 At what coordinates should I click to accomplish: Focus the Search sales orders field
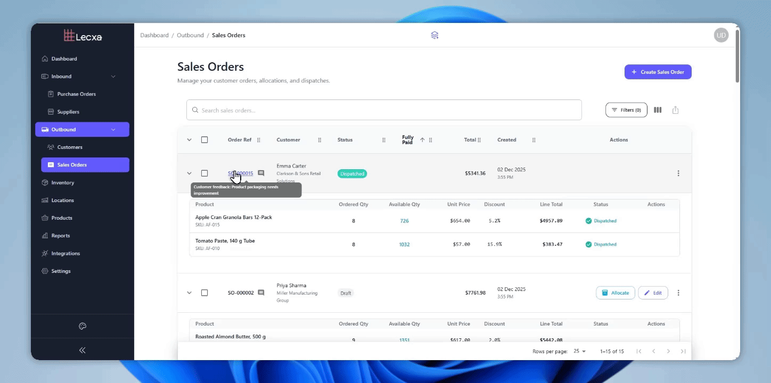(384, 110)
